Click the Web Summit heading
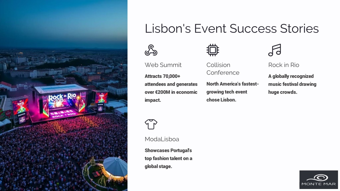340x191 pixels. (163, 65)
